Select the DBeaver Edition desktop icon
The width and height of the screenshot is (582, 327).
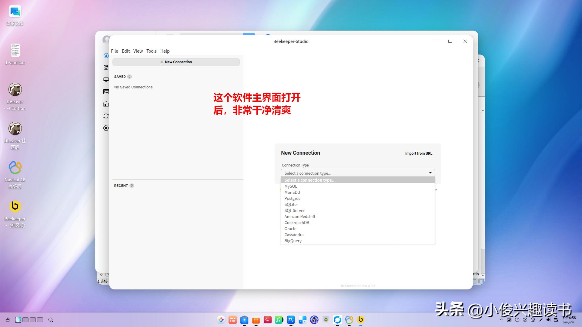(15, 97)
